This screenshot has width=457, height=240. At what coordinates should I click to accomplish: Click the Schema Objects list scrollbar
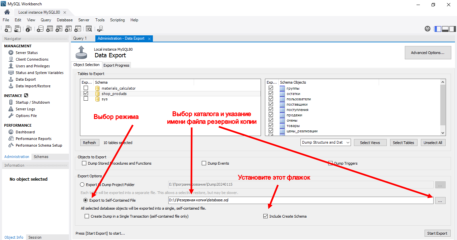[443, 107]
